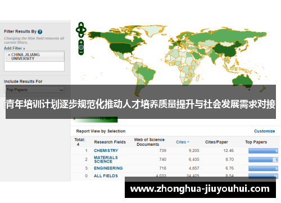
Task: Click the Research Fields column header
Action: [110, 142]
